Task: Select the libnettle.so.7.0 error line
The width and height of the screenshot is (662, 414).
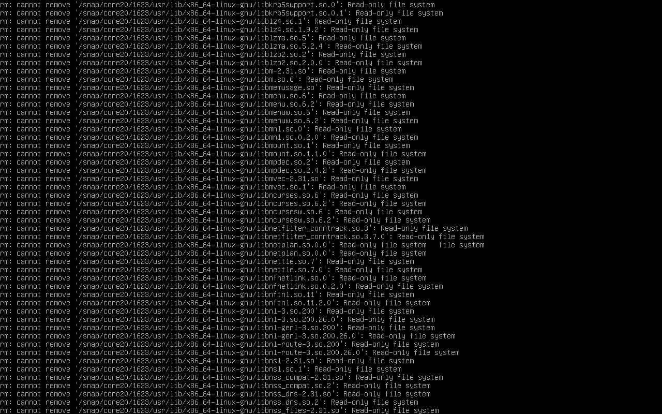Action: coord(211,270)
